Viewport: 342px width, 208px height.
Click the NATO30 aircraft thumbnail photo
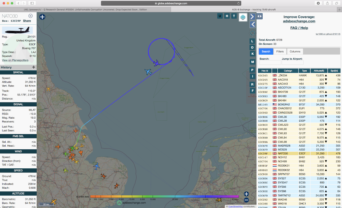point(17,30)
